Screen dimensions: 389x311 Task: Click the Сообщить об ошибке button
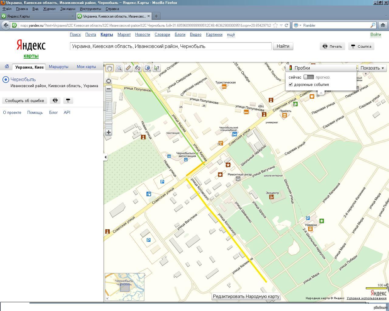pos(25,101)
